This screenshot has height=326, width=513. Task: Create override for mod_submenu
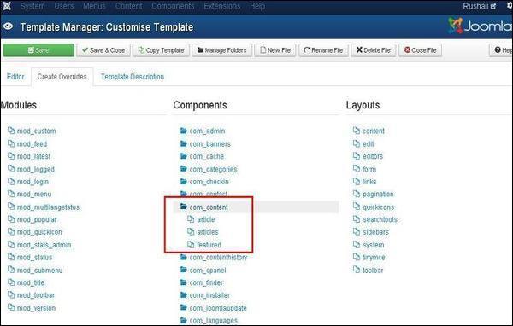pos(39,270)
